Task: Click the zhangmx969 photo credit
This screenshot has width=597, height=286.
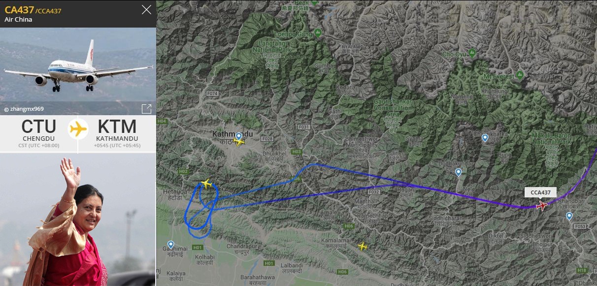Action: click(x=25, y=109)
